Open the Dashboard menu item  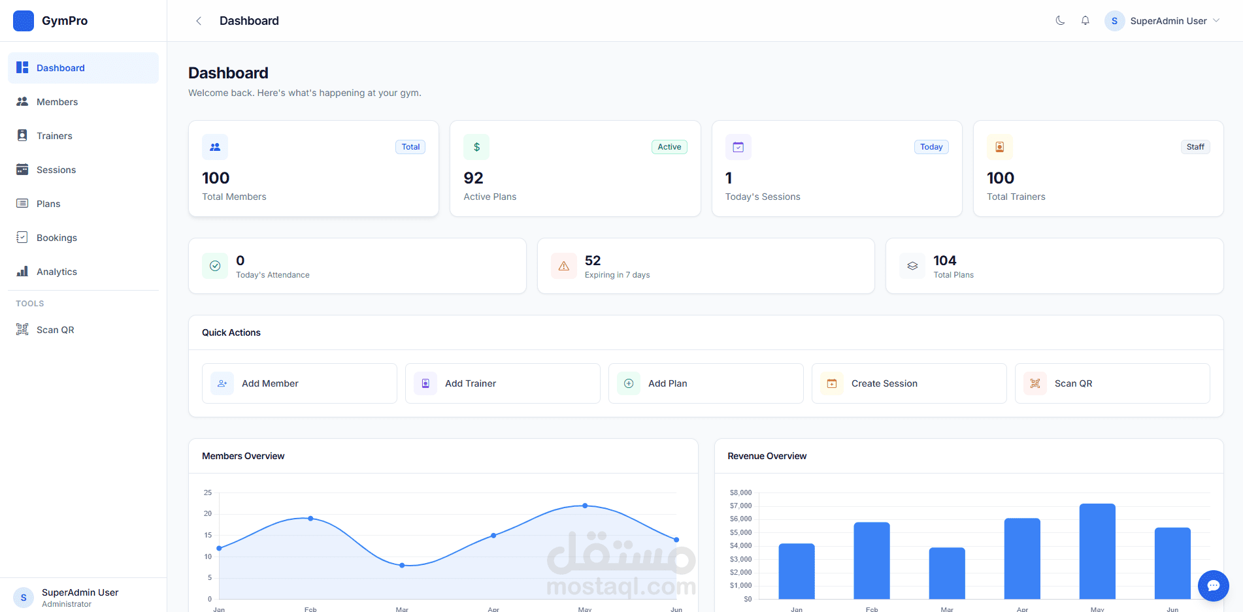(x=83, y=68)
